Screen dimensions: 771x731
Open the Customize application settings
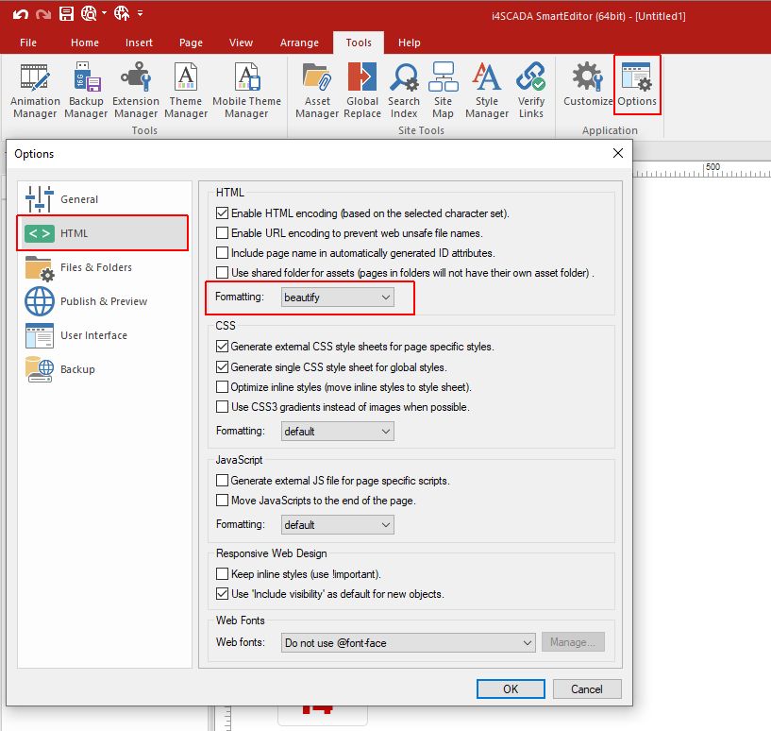[588, 84]
